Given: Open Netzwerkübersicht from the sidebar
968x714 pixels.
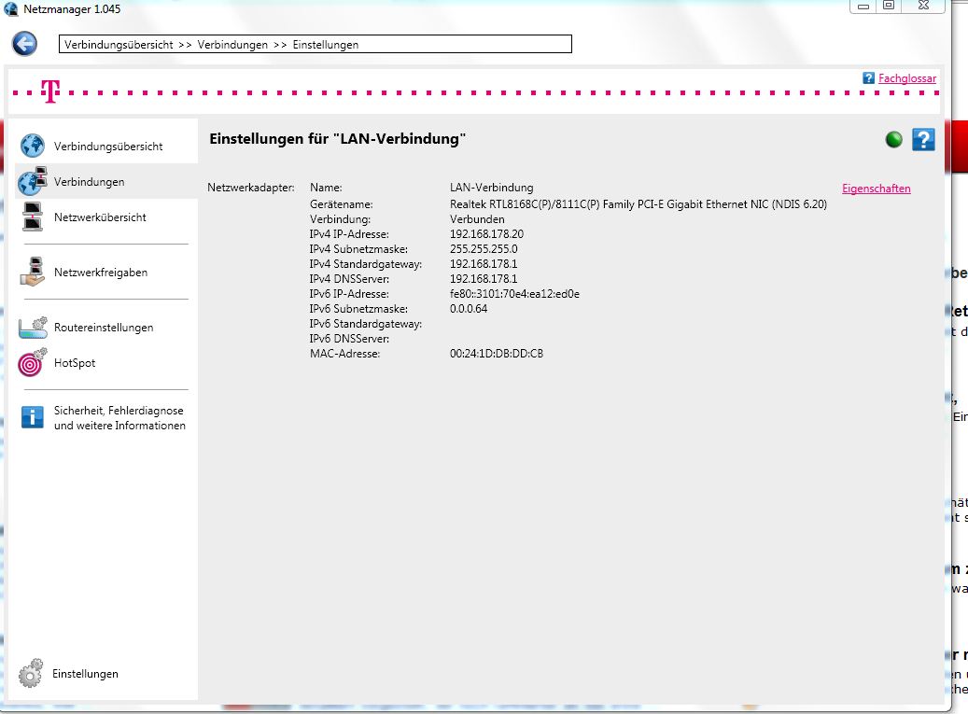Looking at the screenshot, I should pos(100,217).
